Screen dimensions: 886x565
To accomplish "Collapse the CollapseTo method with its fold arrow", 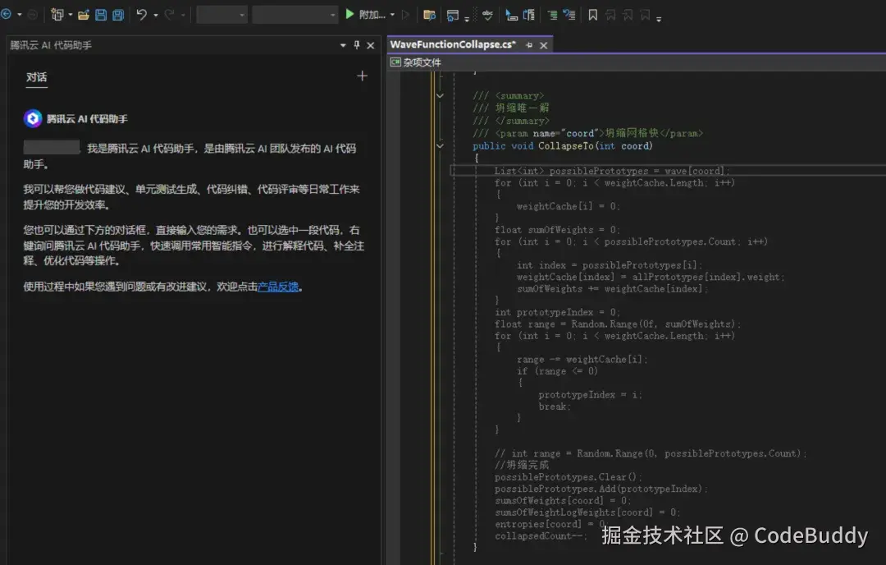I will click(x=440, y=145).
